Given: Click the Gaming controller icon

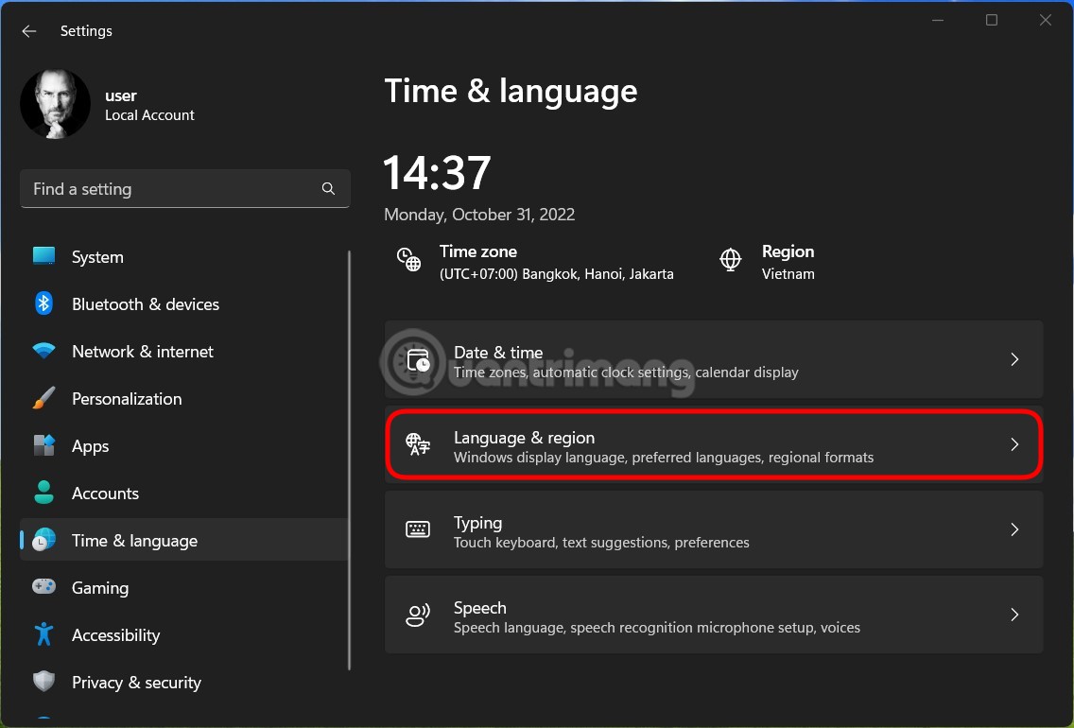Looking at the screenshot, I should (43, 587).
